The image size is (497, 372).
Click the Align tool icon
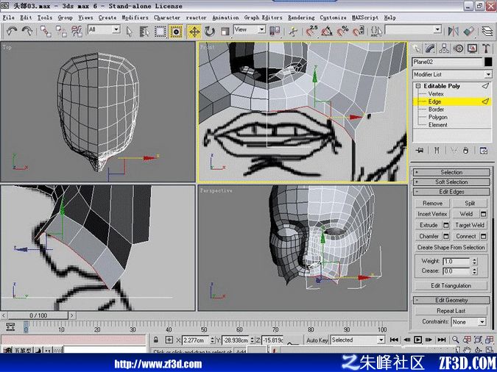[x=468, y=31]
